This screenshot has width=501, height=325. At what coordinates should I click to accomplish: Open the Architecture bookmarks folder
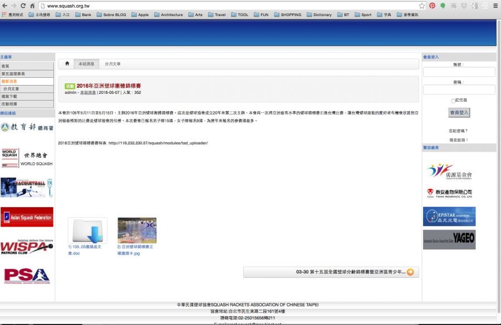[x=168, y=14]
